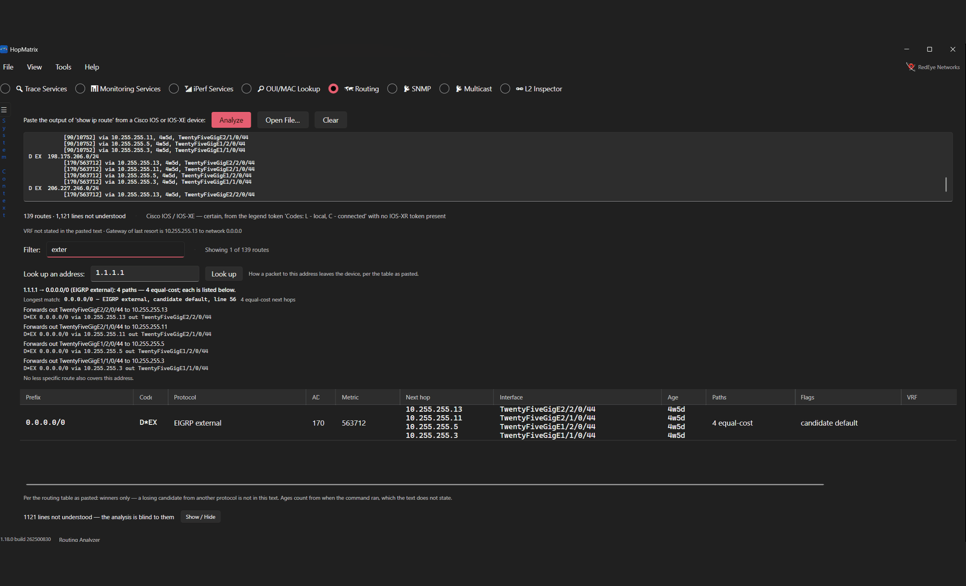Select the Routing radio button
Viewport: 966px width, 586px height.
[x=333, y=89]
